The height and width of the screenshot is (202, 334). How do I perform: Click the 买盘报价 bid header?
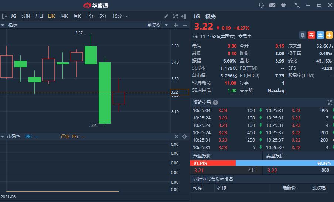coord(202,156)
